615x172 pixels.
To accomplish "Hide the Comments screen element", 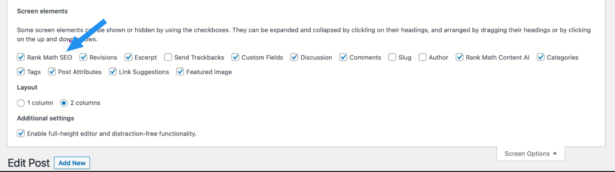I will 343,57.
